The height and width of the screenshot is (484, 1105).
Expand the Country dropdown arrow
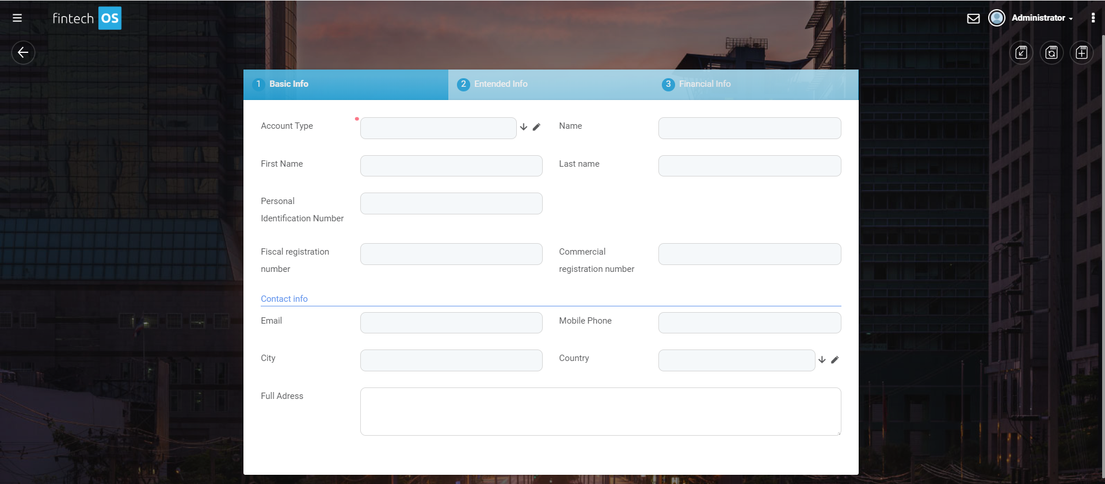pos(822,360)
